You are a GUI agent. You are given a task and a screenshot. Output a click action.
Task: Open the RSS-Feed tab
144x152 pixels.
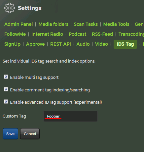pos(102,34)
